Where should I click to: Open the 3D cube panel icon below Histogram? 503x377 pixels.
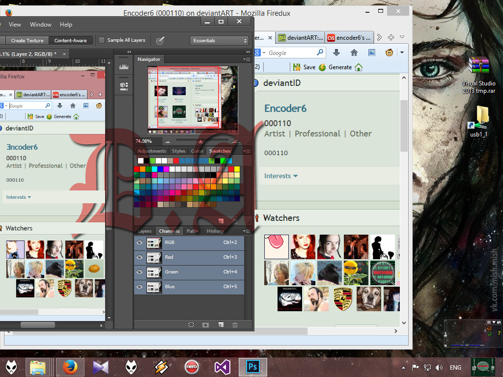tap(123, 86)
